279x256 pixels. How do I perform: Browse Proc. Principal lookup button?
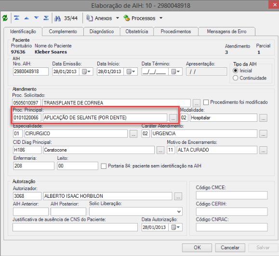[173, 117]
